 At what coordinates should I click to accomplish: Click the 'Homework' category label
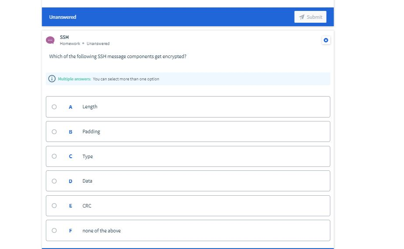[70, 44]
